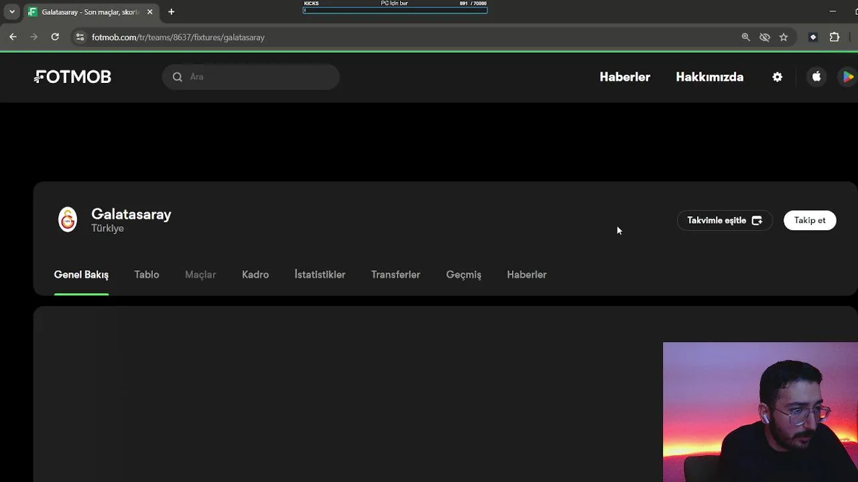The height and width of the screenshot is (482, 858).
Task: Go back with browser back arrow
Action: coord(13,37)
